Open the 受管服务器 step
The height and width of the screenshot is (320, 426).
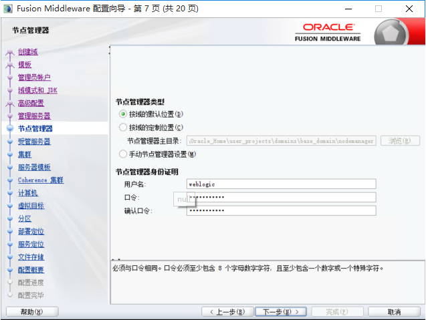click(34, 142)
